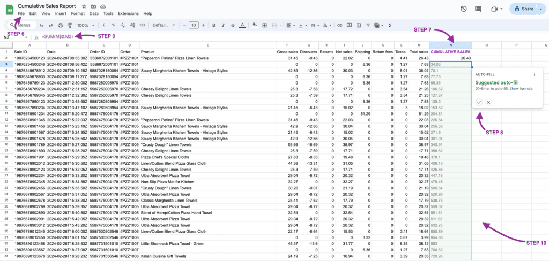Add a comment via the toolbar icon
549x261 pixels.
click(349, 25)
